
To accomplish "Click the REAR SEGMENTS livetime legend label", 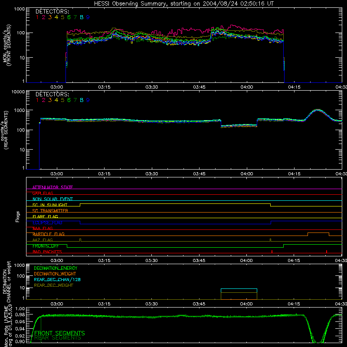I will click(x=58, y=338).
